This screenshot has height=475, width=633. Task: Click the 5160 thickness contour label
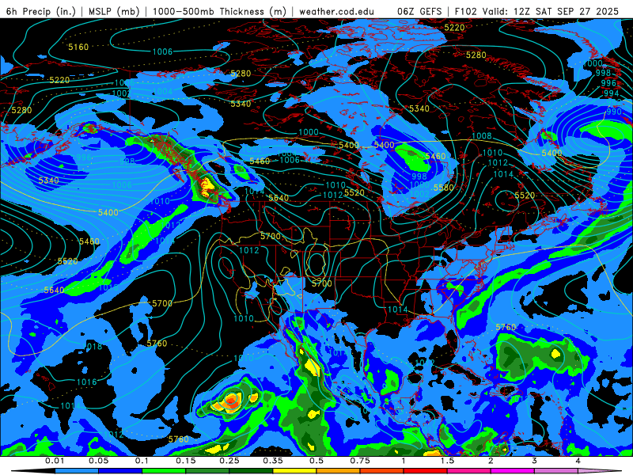tap(78, 47)
